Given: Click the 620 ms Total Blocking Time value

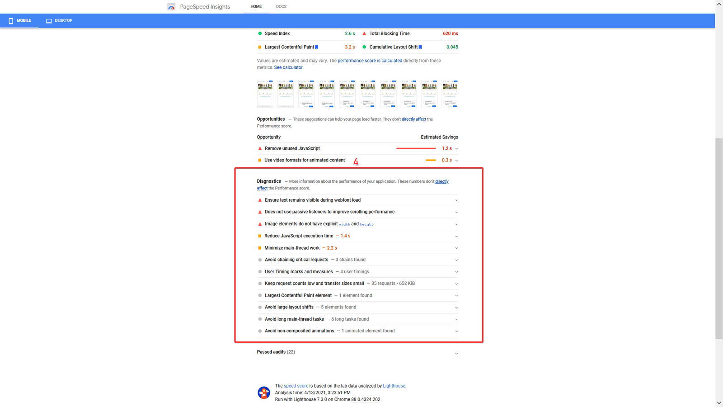Looking at the screenshot, I should [450, 33].
